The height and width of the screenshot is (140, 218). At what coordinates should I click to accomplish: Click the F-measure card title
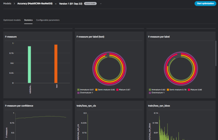click(11, 37)
